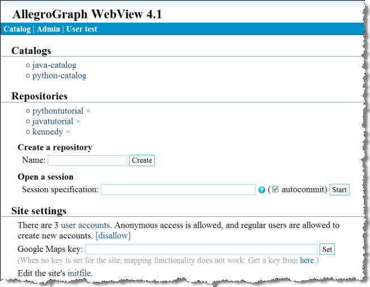
Task: Open session specification help icon
Action: click(x=262, y=190)
